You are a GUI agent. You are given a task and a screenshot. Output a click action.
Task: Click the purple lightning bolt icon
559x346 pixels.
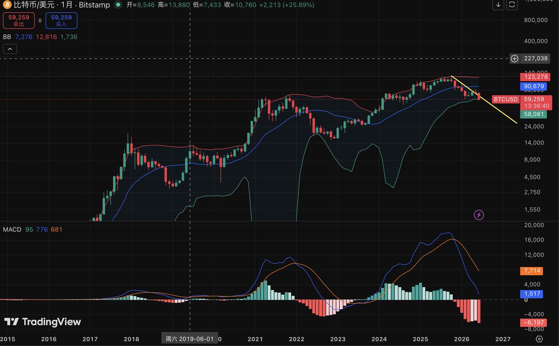tap(479, 215)
